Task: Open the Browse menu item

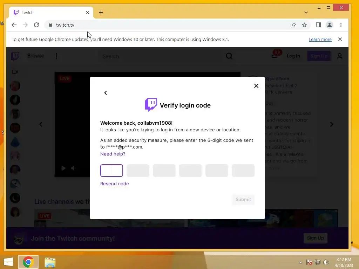Action: [x=35, y=56]
